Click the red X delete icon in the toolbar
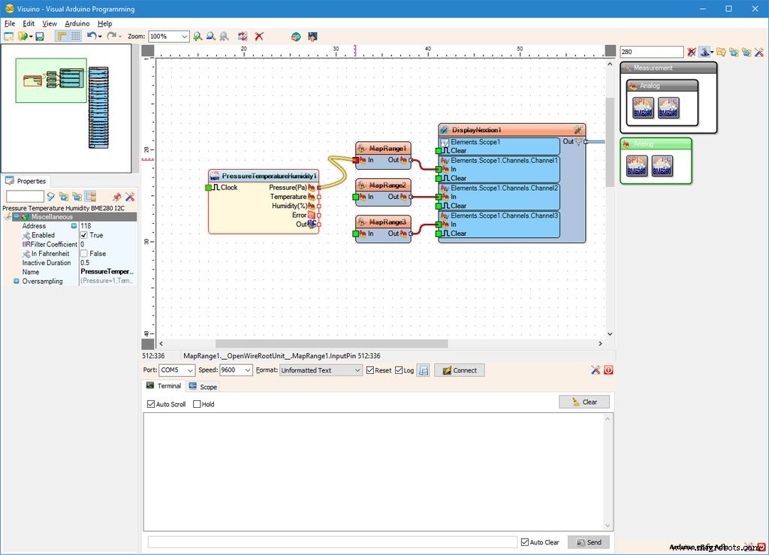This screenshot has height=555, width=769. [x=259, y=36]
